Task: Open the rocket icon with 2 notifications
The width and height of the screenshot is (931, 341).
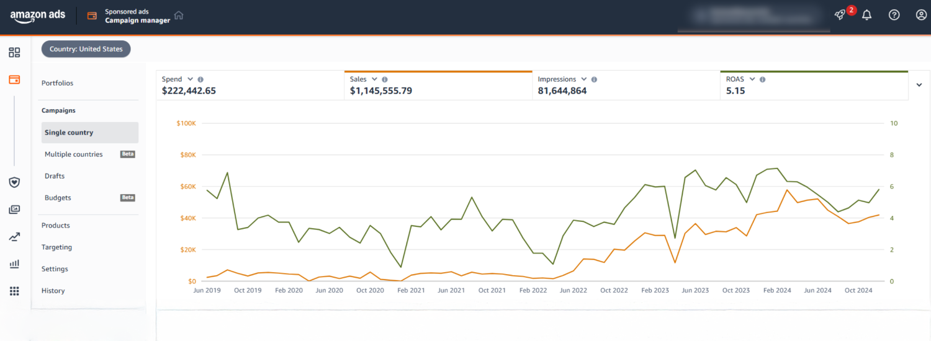Action: point(840,15)
